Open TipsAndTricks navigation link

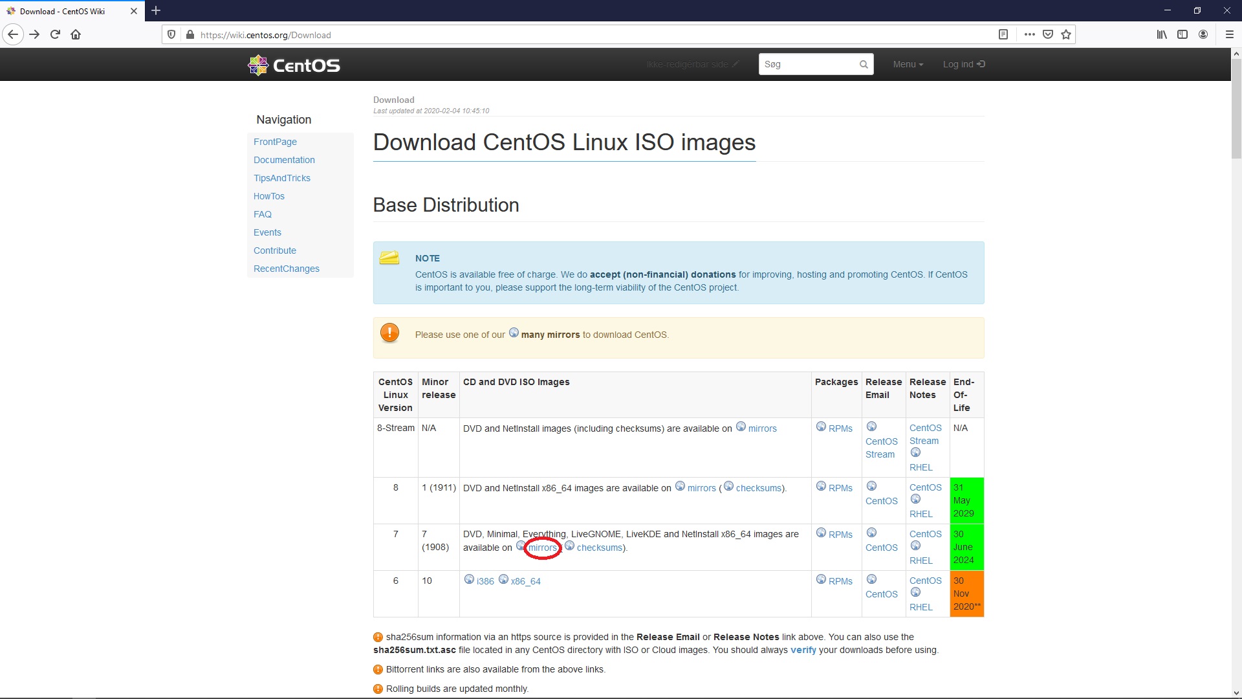coord(281,178)
